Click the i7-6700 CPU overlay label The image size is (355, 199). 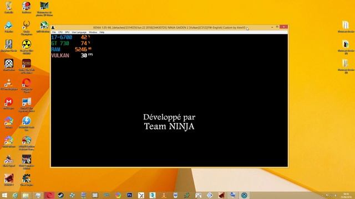[62, 37]
